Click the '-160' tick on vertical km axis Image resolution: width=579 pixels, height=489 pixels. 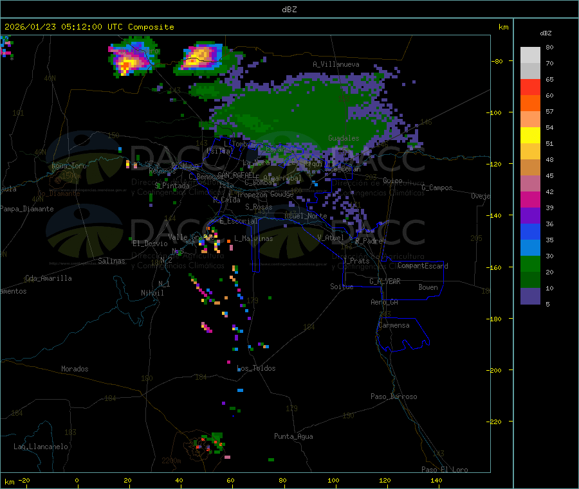(493, 267)
